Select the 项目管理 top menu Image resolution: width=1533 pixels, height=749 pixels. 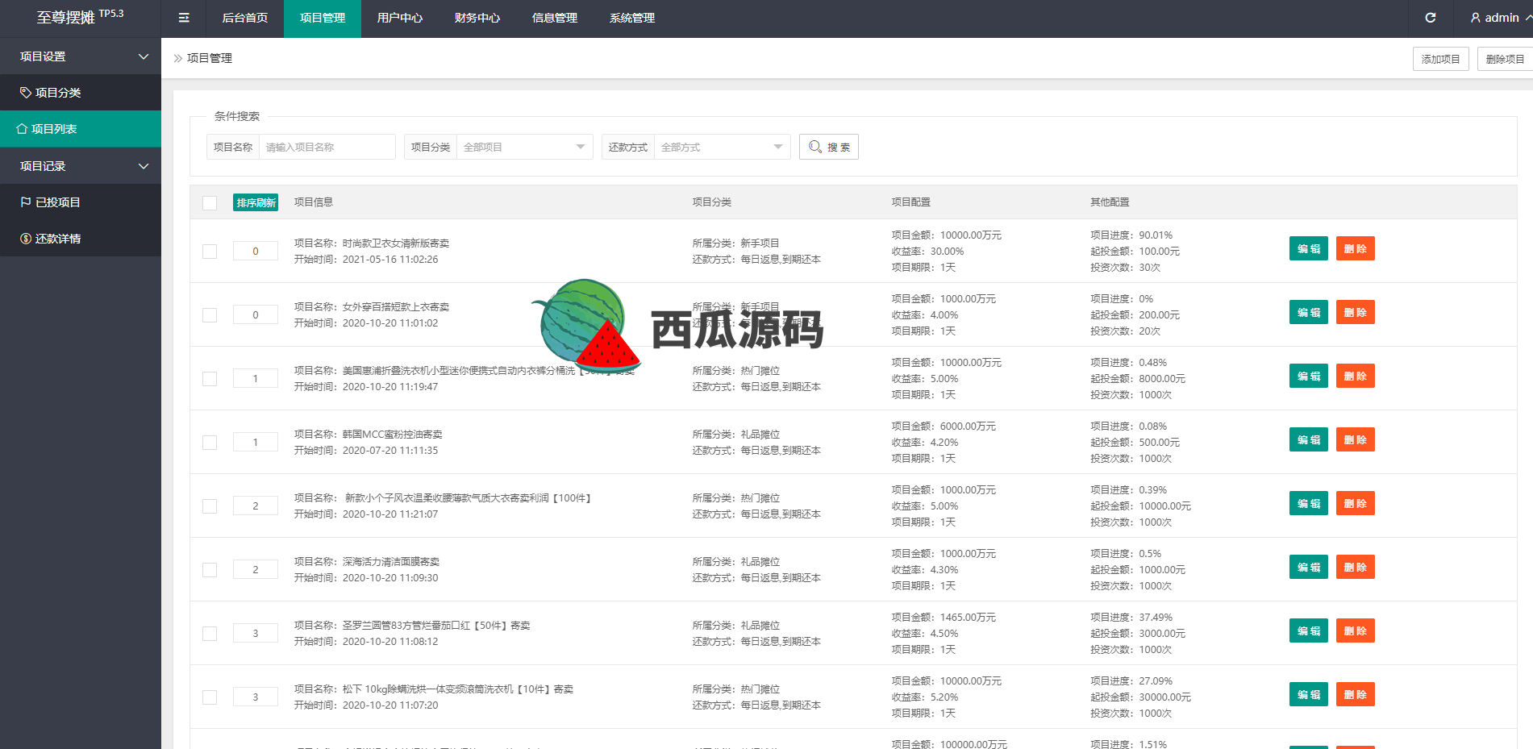click(x=323, y=19)
